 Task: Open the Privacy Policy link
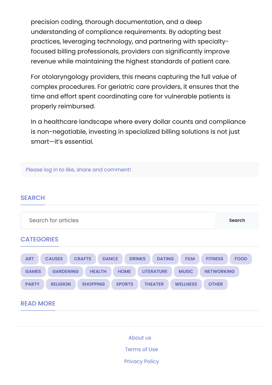[141, 362]
